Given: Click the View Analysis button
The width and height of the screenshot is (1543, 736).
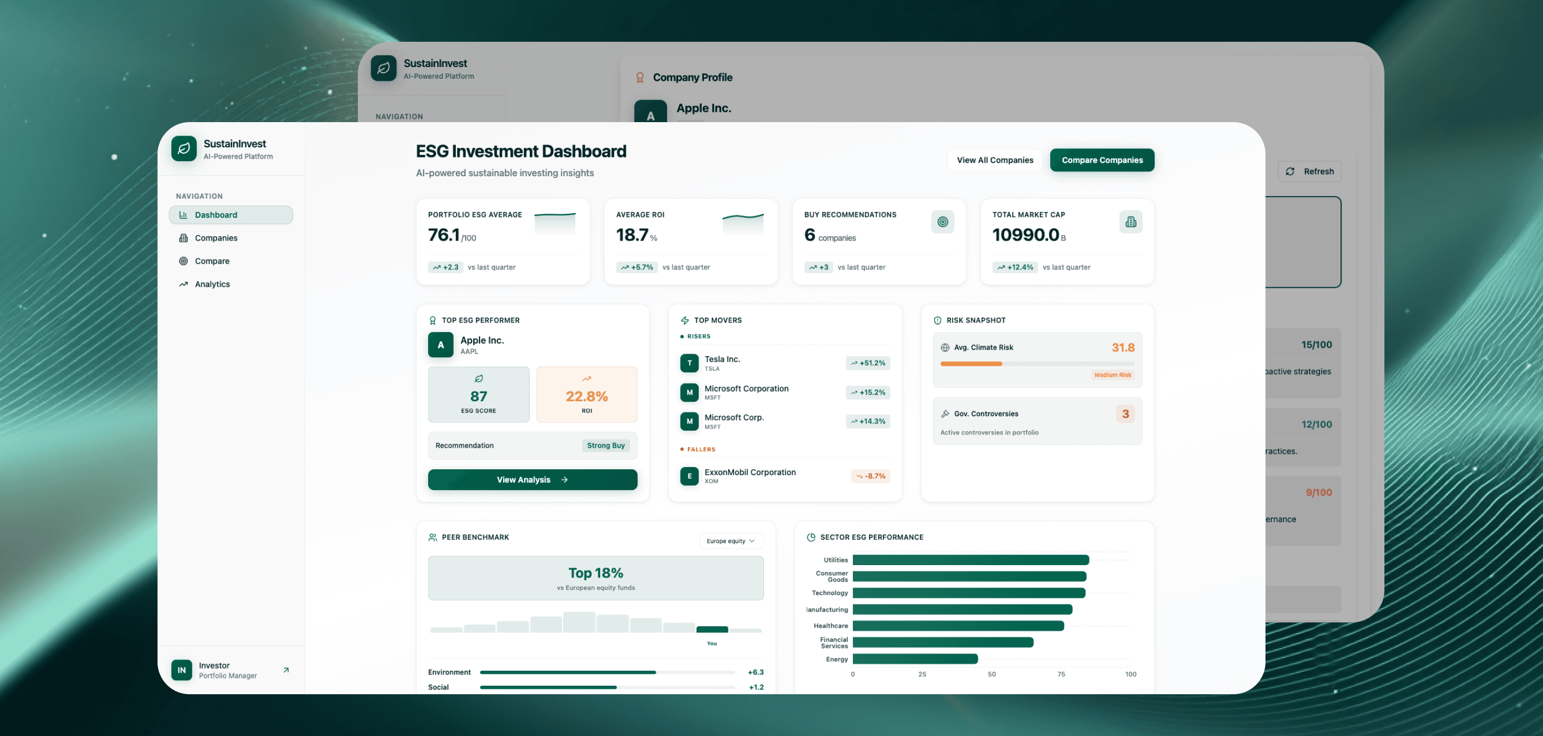Looking at the screenshot, I should 532,480.
